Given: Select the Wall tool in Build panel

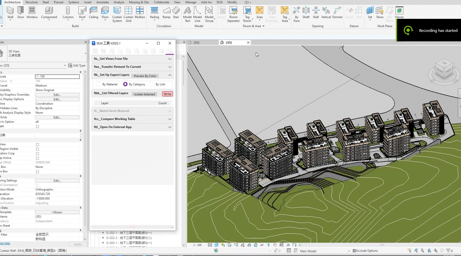Looking at the screenshot, I should pyautogui.click(x=10, y=13).
